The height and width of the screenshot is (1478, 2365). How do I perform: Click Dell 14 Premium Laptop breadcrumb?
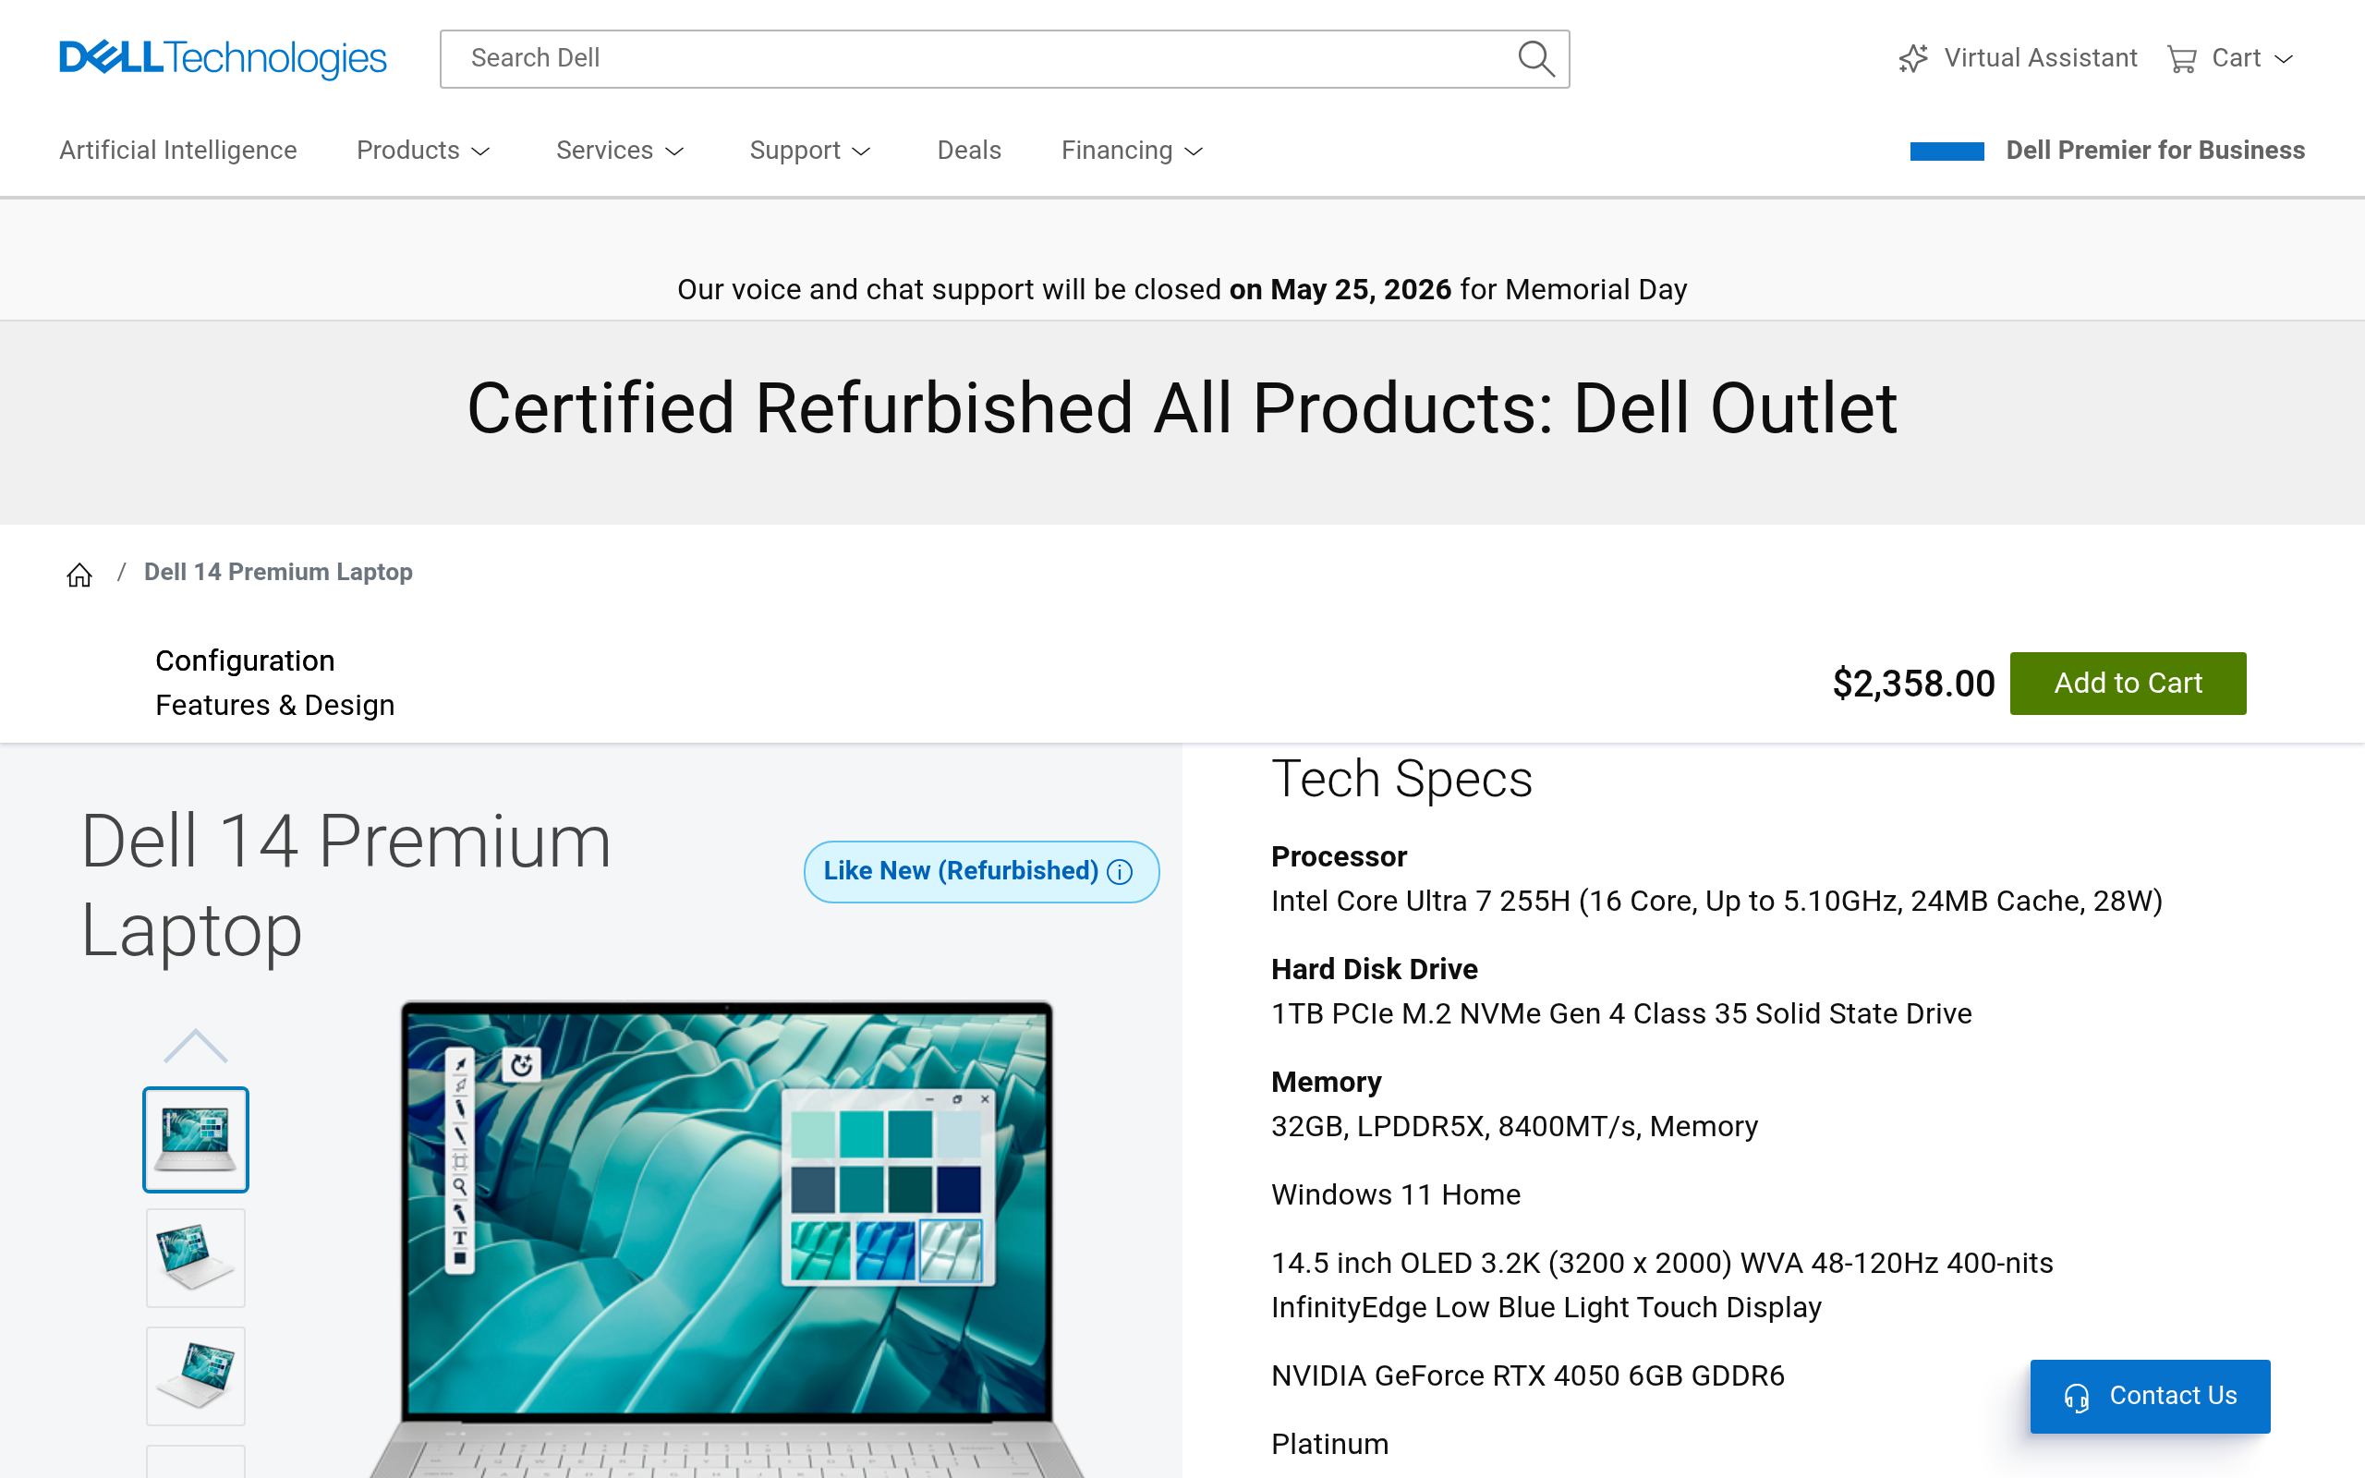278,573
